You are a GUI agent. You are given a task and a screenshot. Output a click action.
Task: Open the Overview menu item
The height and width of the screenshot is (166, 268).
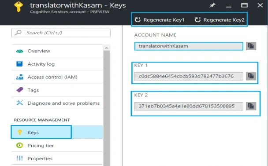(x=57, y=51)
